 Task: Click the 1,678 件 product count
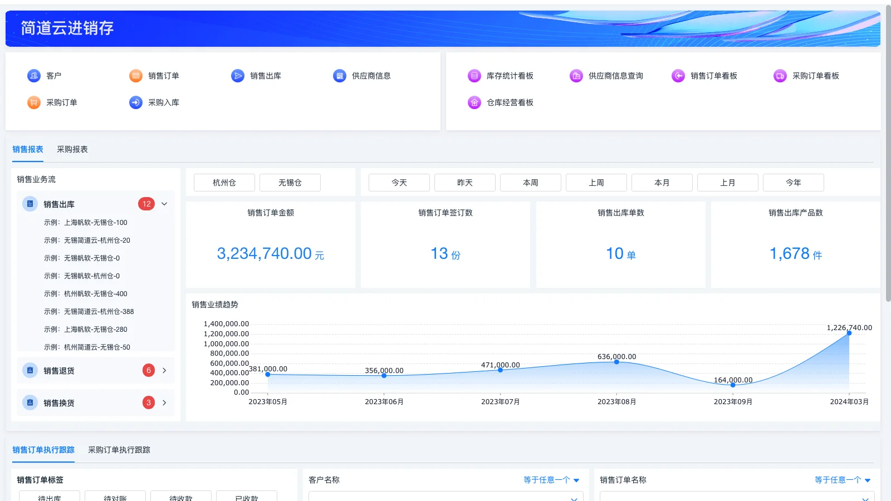coord(796,254)
